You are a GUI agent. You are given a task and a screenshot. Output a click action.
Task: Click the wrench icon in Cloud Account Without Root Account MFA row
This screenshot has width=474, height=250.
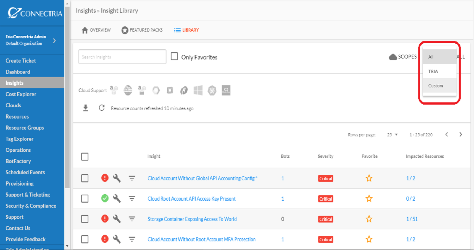tap(117, 239)
